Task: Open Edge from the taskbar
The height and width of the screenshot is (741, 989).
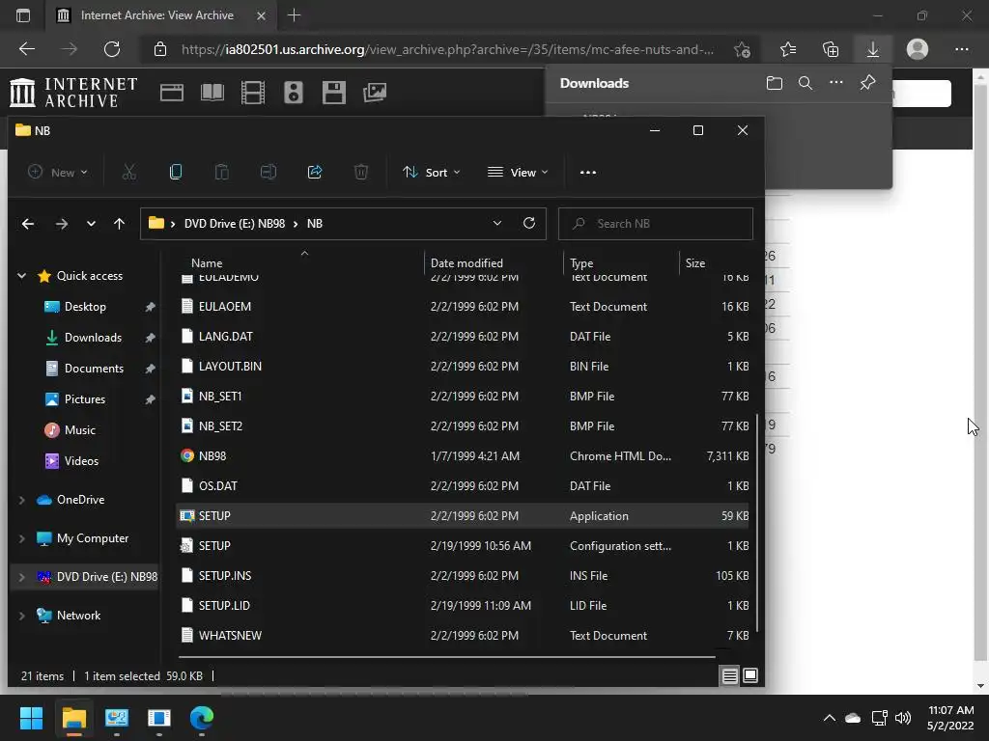Action: click(202, 718)
